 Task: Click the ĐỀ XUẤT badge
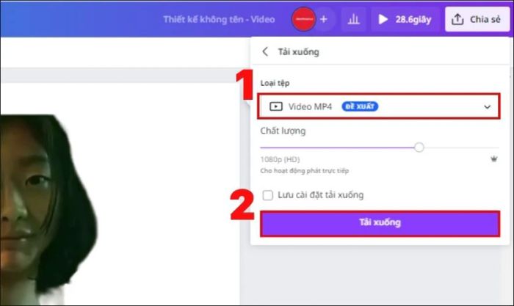tap(360, 106)
